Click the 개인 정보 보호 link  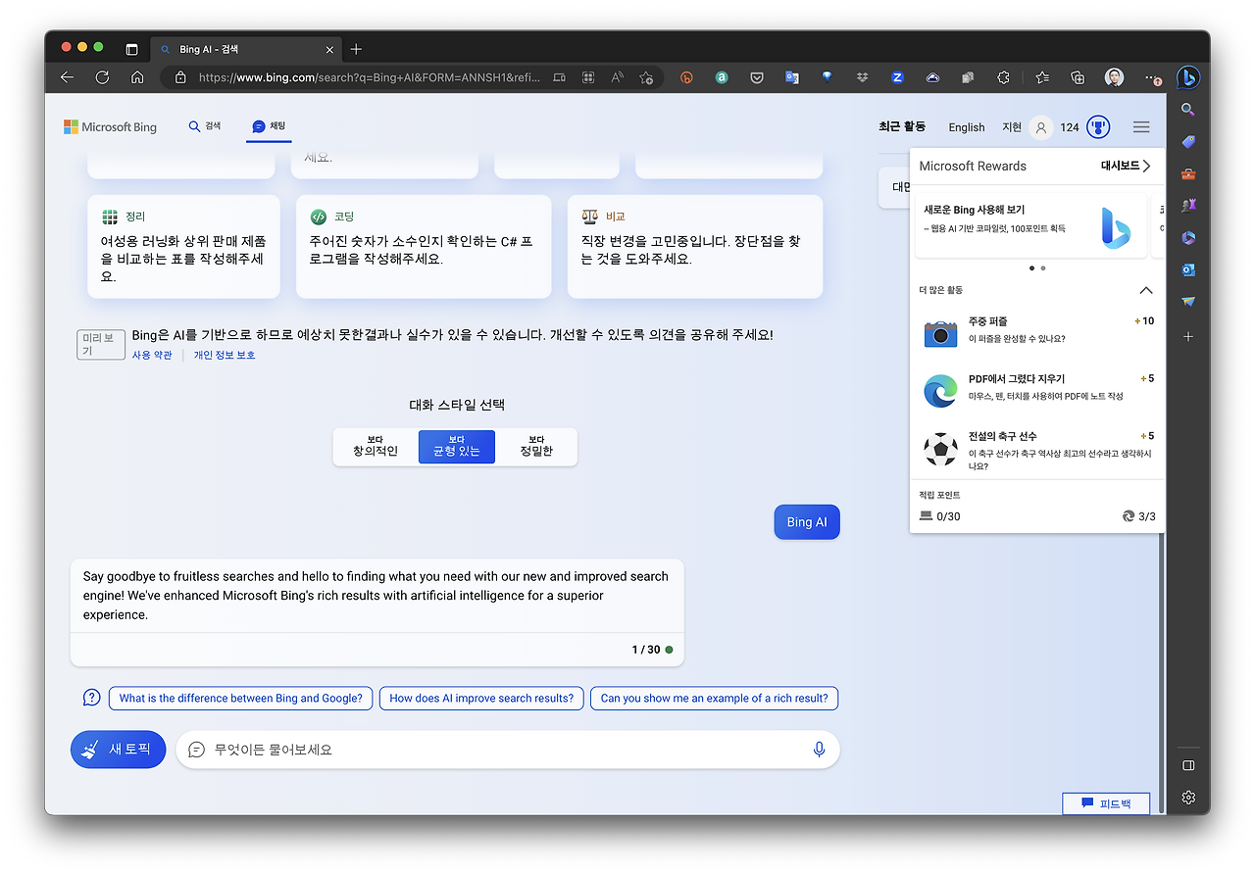click(x=225, y=355)
